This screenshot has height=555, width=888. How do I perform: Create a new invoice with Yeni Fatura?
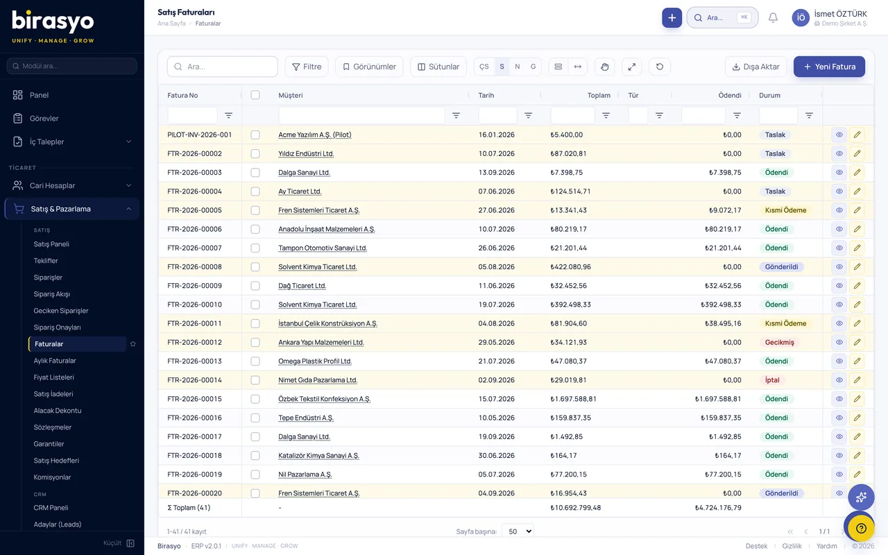pos(829,67)
